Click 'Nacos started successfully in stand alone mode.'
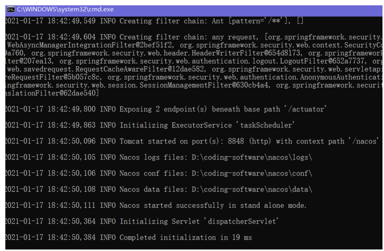Viewport: 384px width, 251px height. tap(213, 205)
